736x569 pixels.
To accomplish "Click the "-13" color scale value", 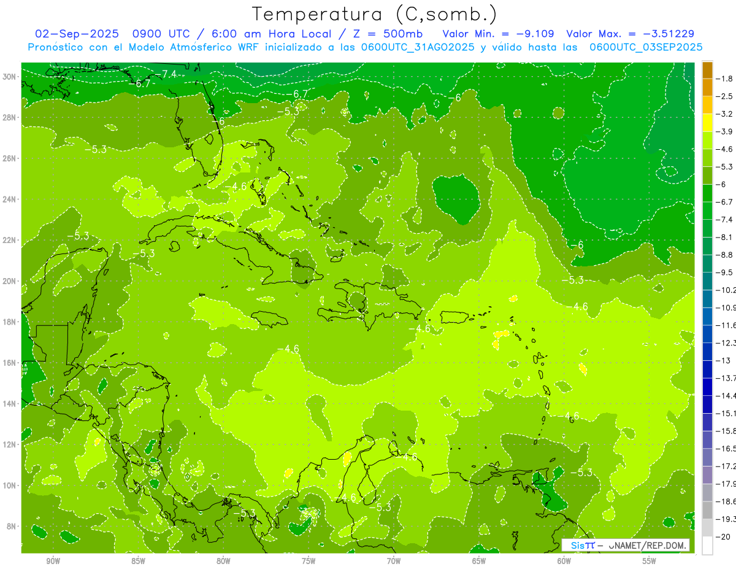I will click(723, 360).
